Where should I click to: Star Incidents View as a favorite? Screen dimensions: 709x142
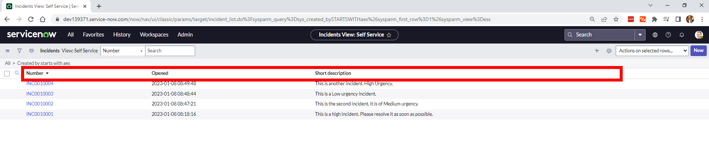click(x=389, y=35)
